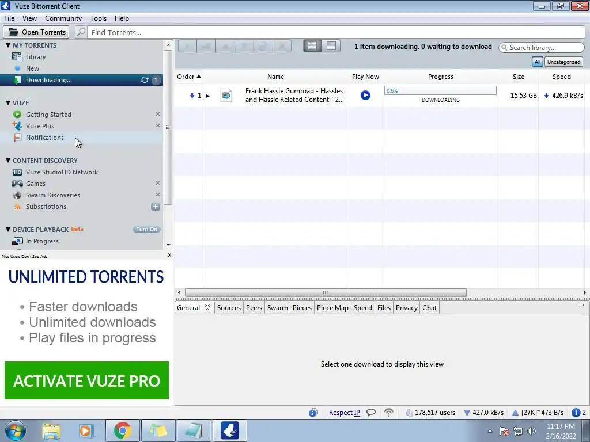Close the Swarm Discoveries sidebar entry
The width and height of the screenshot is (590, 442).
click(x=158, y=195)
